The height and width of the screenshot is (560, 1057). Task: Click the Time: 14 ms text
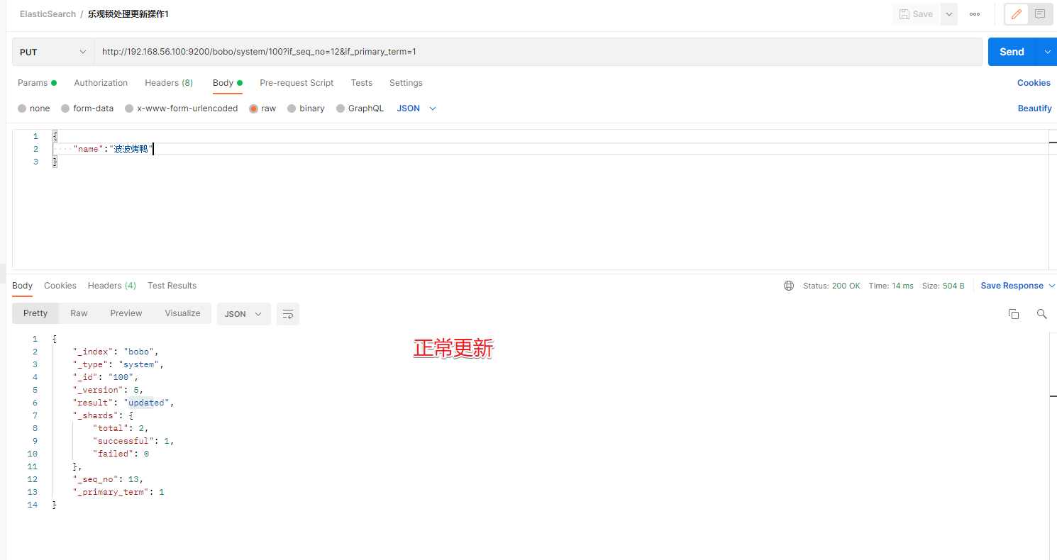891,286
